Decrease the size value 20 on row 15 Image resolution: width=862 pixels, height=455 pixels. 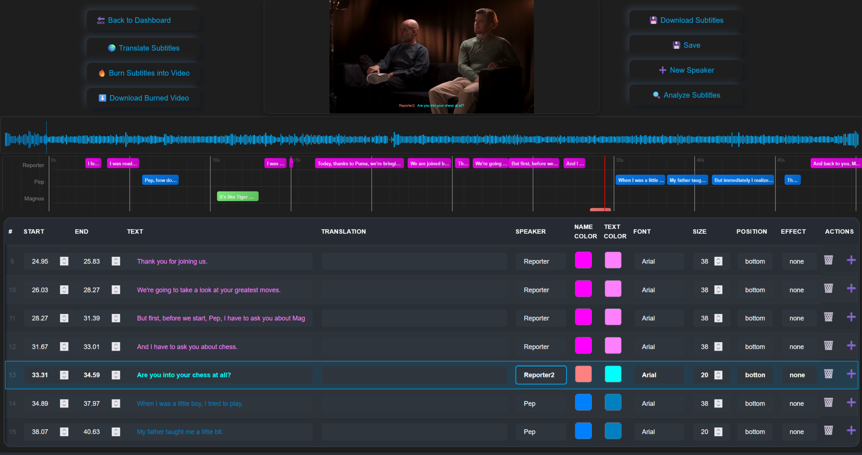pyautogui.click(x=719, y=434)
